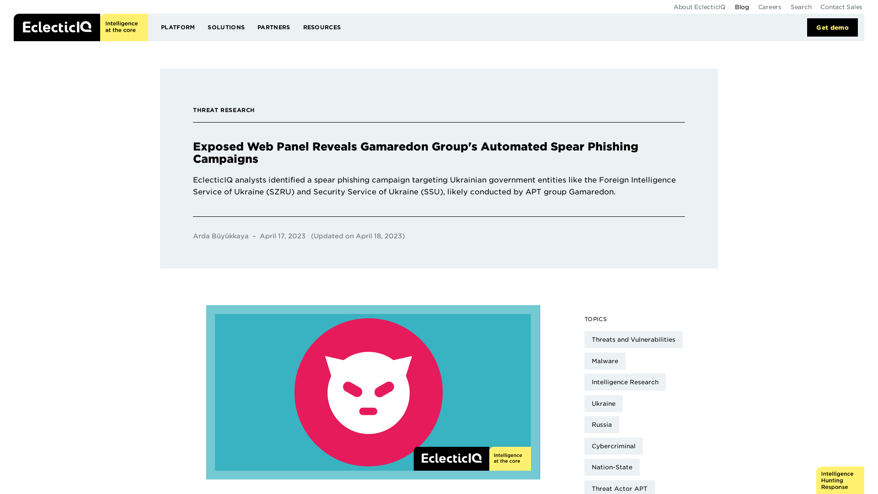Toggle the Nation-State topic filter tag
878x494 pixels.
point(612,467)
